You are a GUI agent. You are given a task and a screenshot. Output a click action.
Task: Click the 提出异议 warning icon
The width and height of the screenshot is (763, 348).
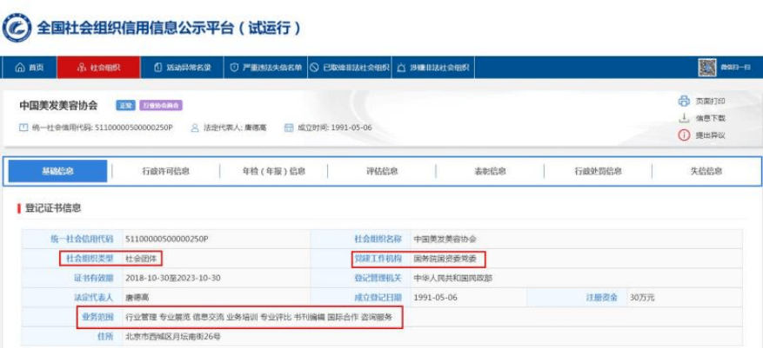click(x=684, y=135)
